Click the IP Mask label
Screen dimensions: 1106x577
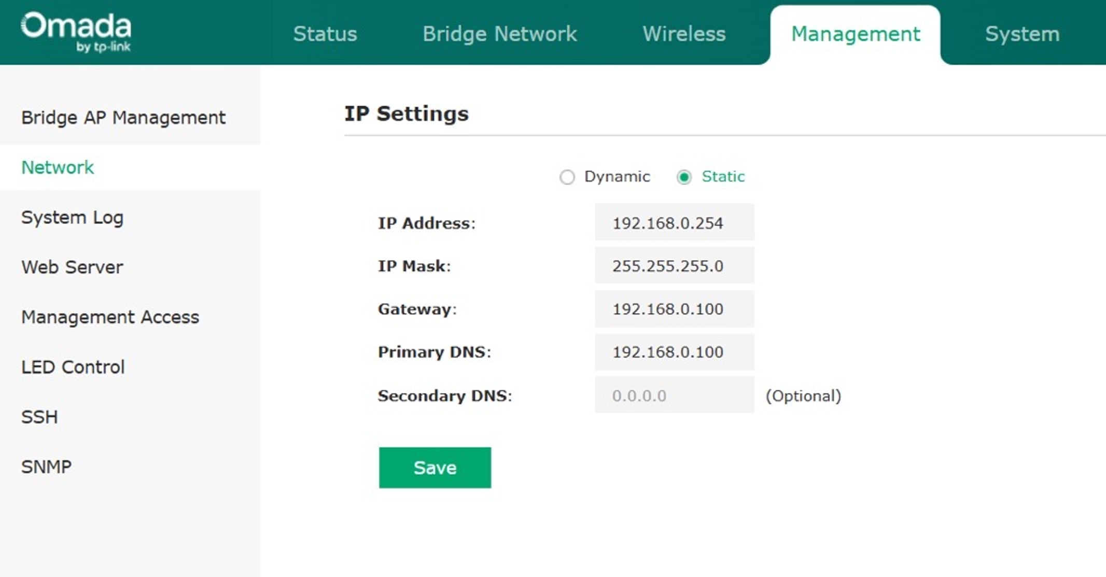[x=414, y=266]
